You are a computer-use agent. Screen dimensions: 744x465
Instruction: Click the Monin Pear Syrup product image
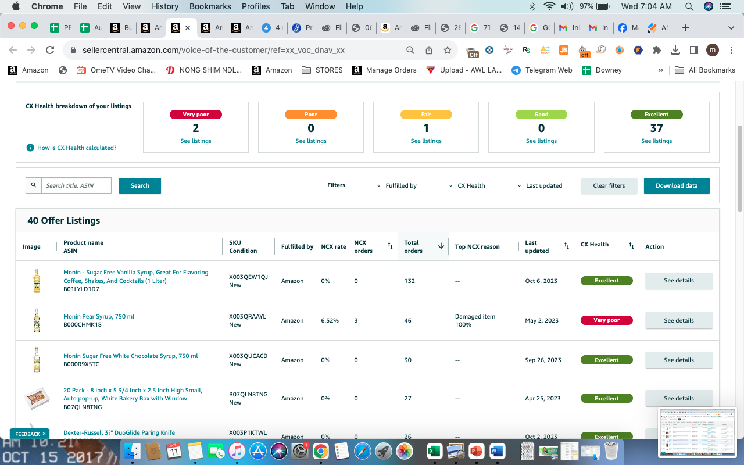coord(37,320)
